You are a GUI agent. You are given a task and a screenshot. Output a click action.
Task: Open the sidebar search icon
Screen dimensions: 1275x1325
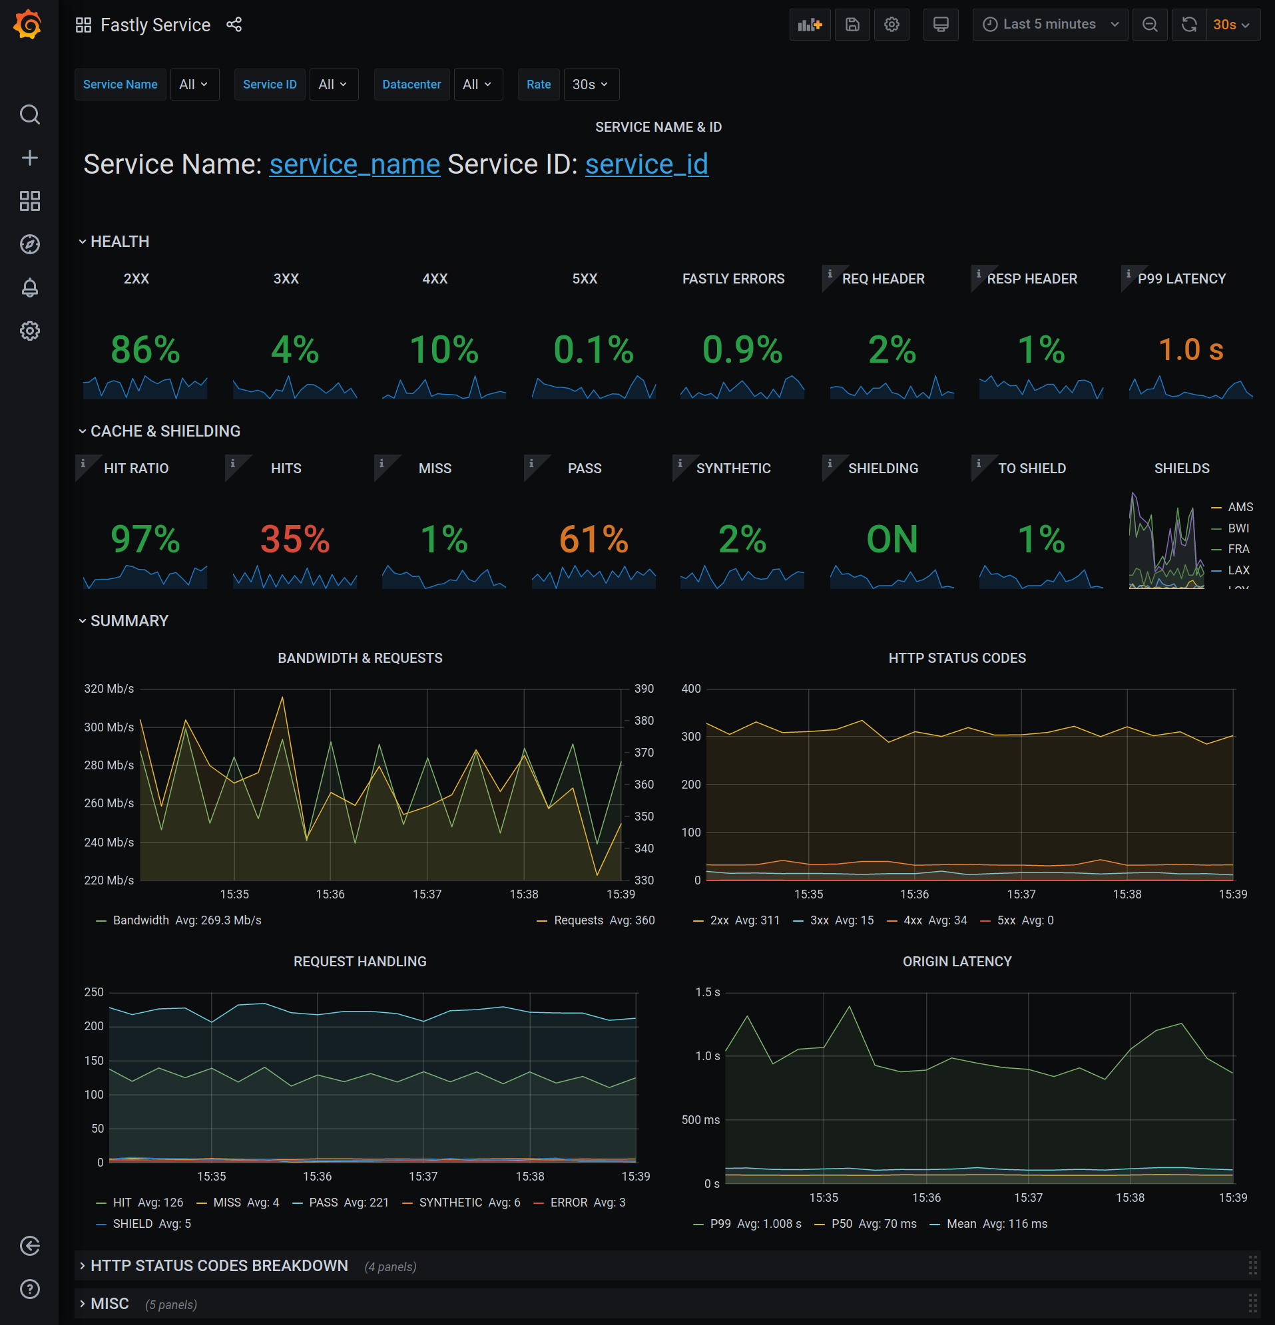click(x=29, y=114)
